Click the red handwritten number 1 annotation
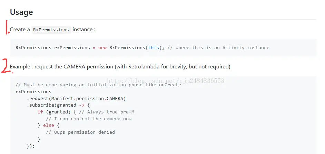Image resolution: width=325 pixels, height=154 pixels. point(7,27)
